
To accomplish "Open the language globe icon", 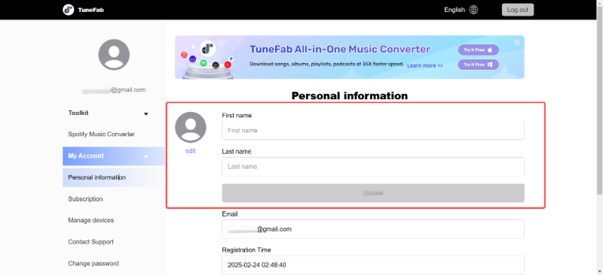I will tap(473, 10).
